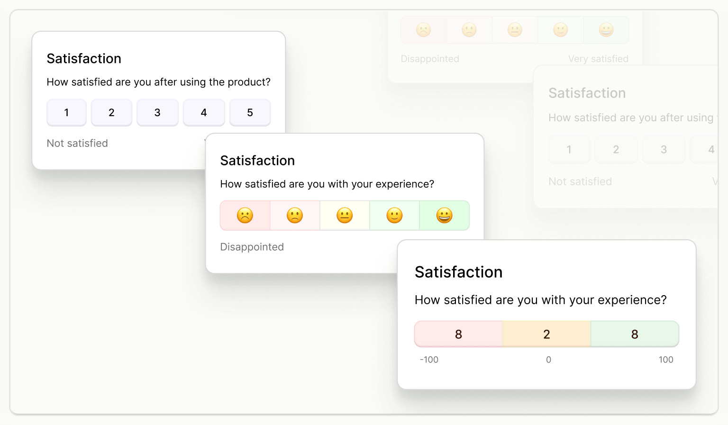
Task: Select the frowning face emoji rating
Action: 245,215
